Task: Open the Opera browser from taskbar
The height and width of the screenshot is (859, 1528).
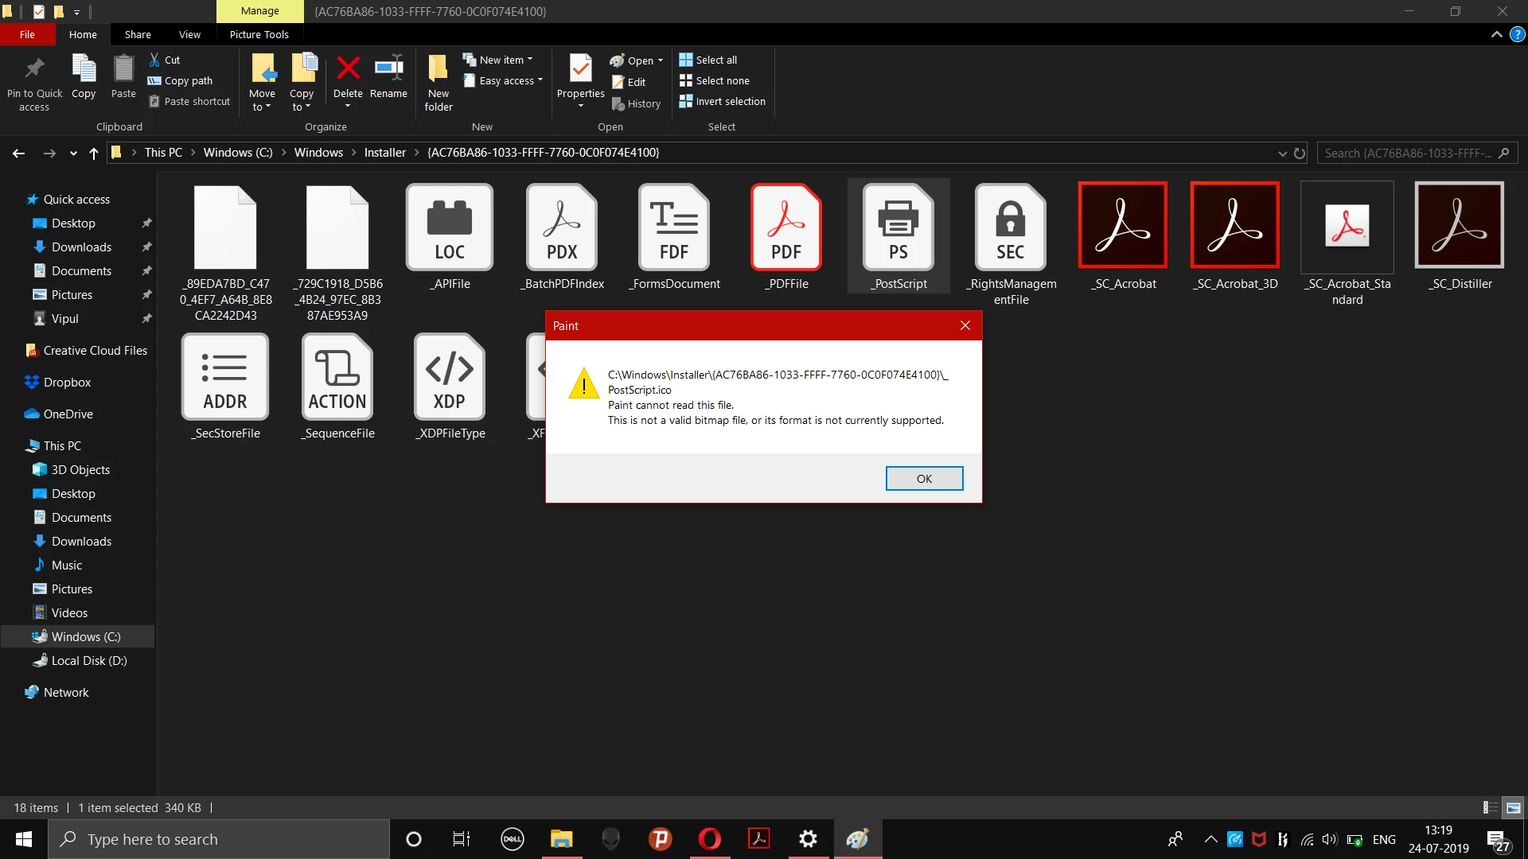Action: pyautogui.click(x=709, y=838)
